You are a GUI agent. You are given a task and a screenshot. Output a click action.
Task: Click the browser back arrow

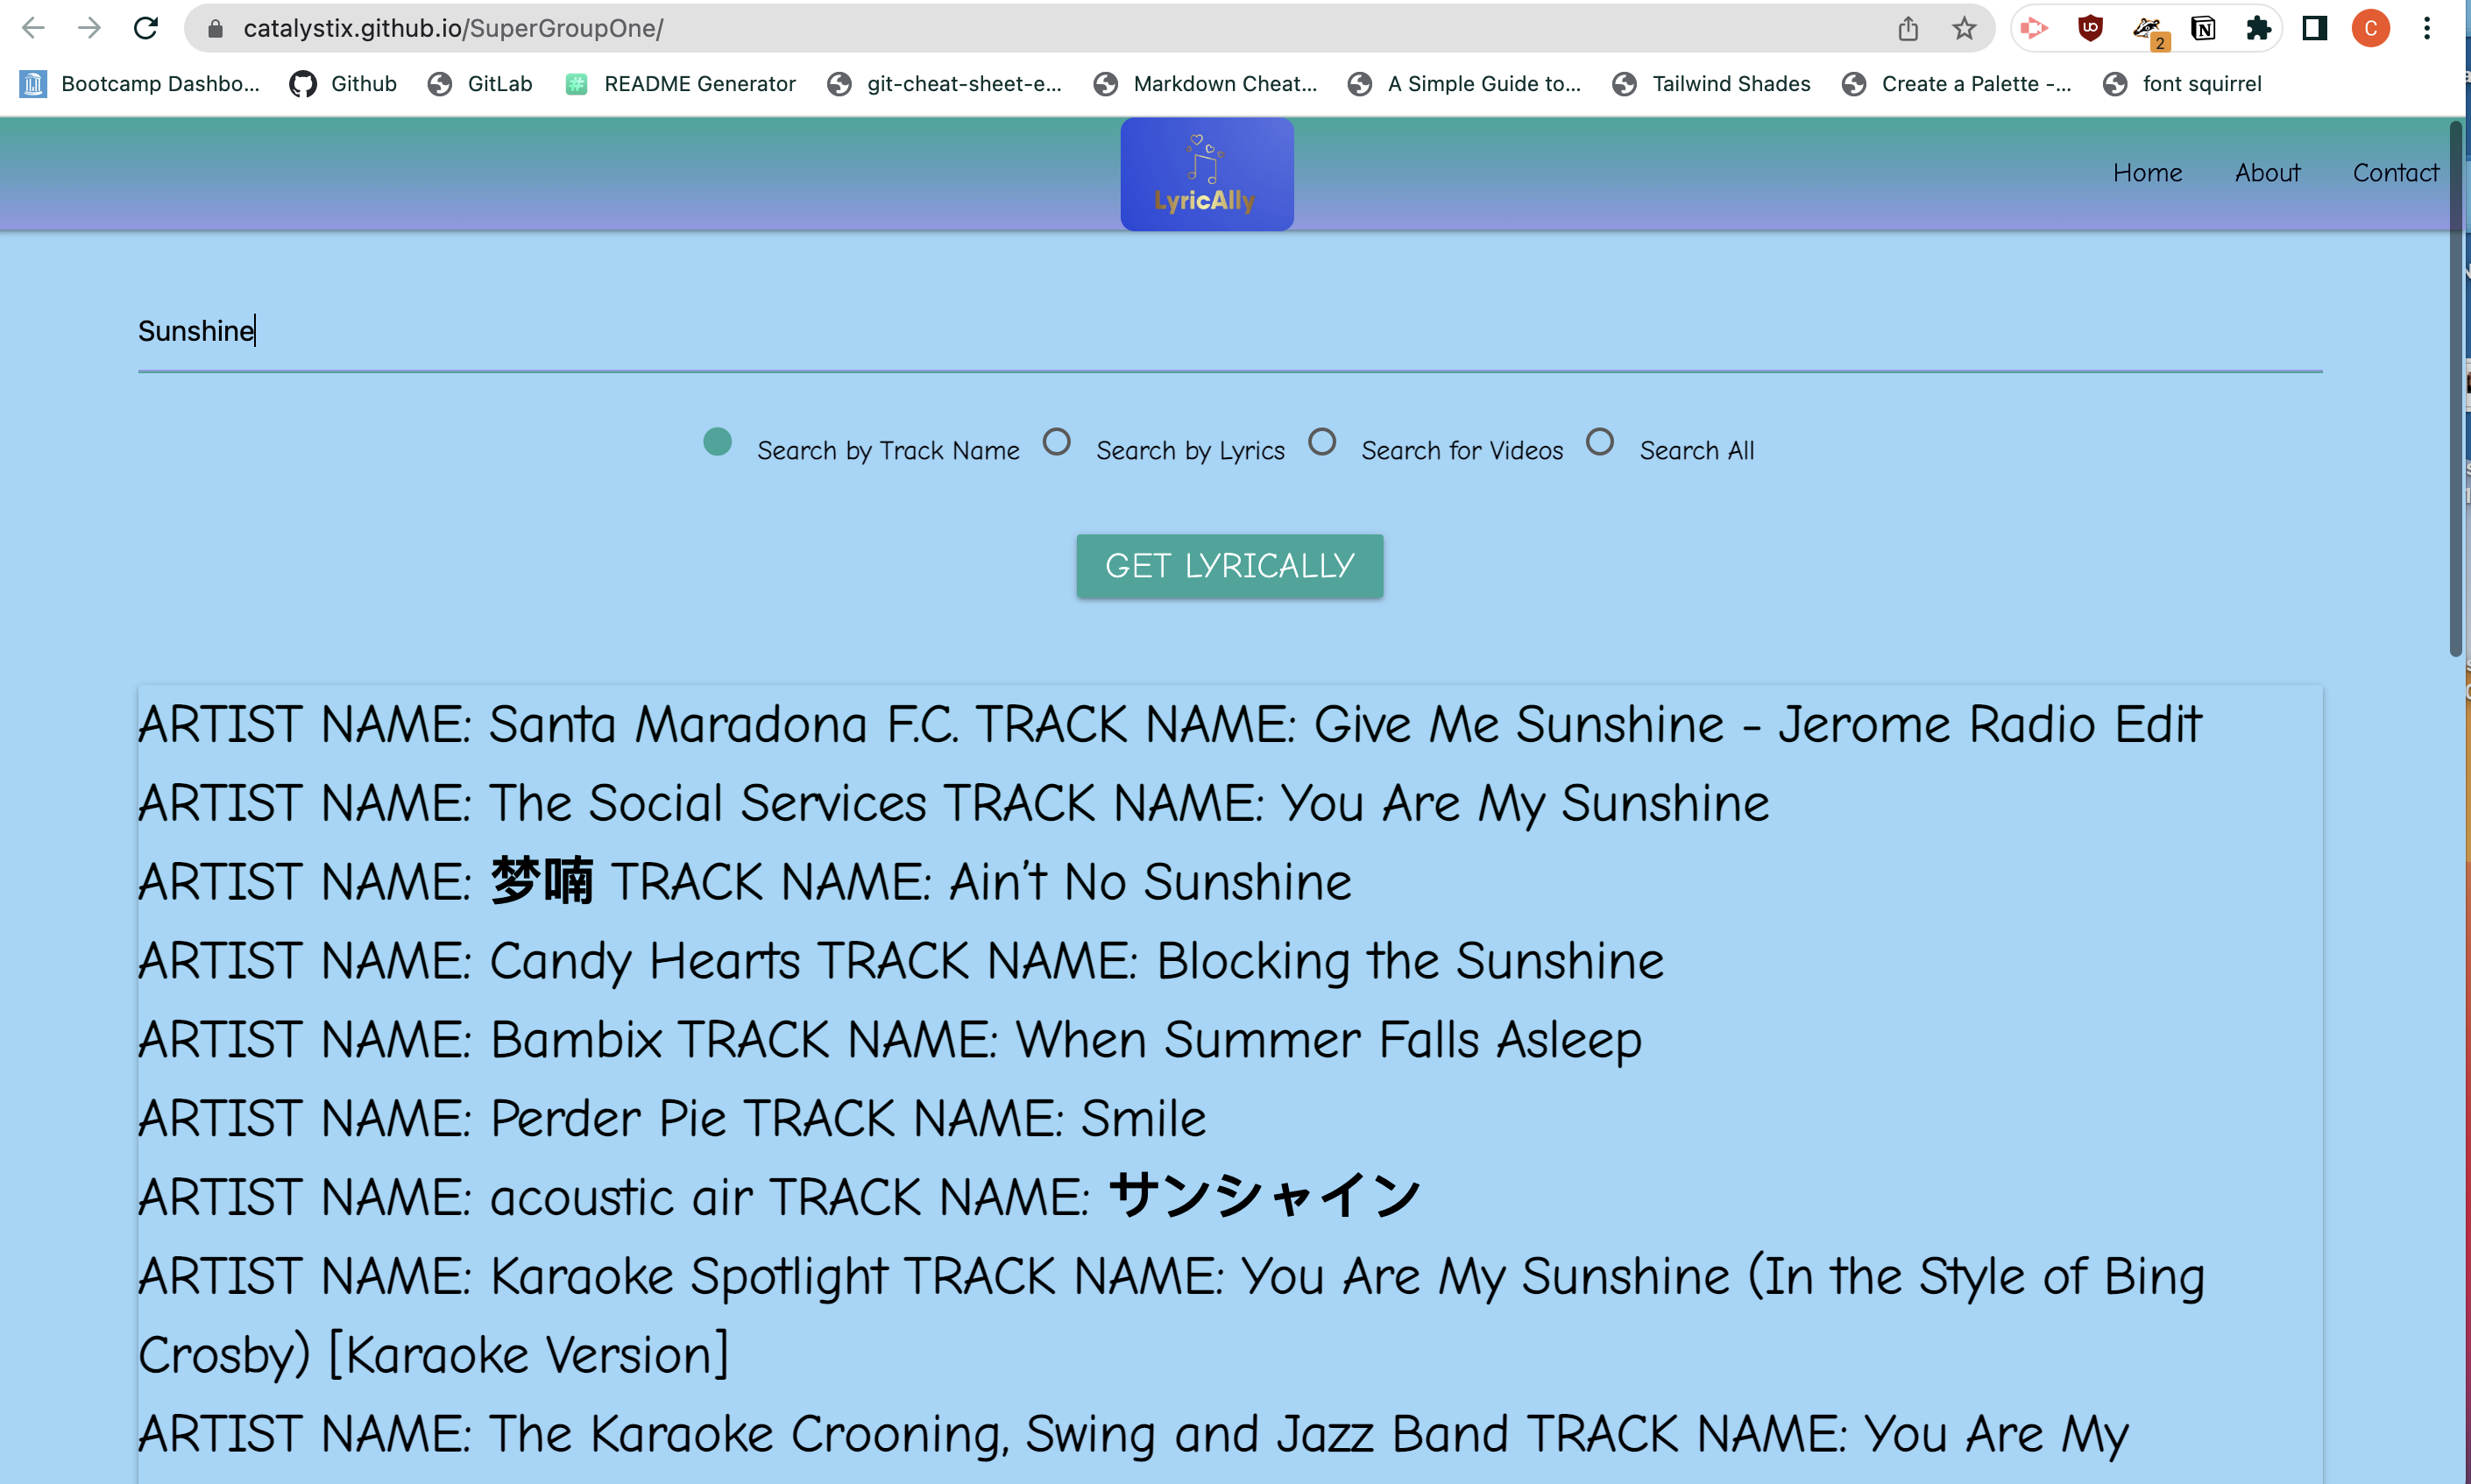(34, 28)
